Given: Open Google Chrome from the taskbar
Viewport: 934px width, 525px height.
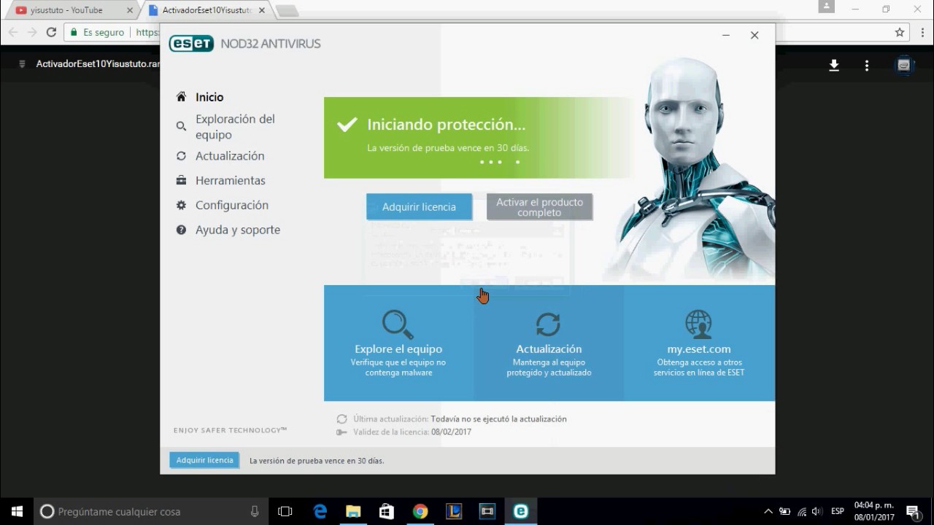Looking at the screenshot, I should pyautogui.click(x=420, y=511).
